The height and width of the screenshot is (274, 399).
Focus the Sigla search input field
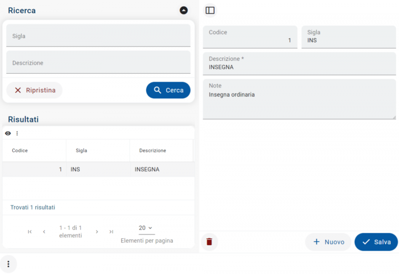tap(98, 36)
